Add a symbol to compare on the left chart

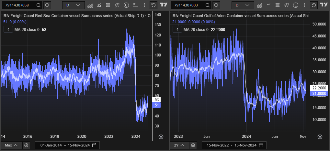[47, 5]
